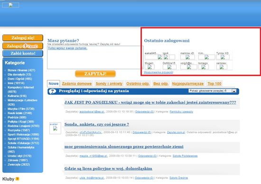This screenshot has width=261, height=184.
Task: Open the Kluby help question mark icon
Action: [17, 179]
